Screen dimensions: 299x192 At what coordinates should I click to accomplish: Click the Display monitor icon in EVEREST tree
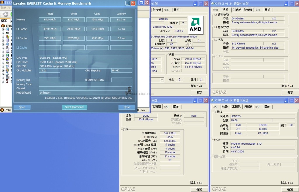[8, 44]
